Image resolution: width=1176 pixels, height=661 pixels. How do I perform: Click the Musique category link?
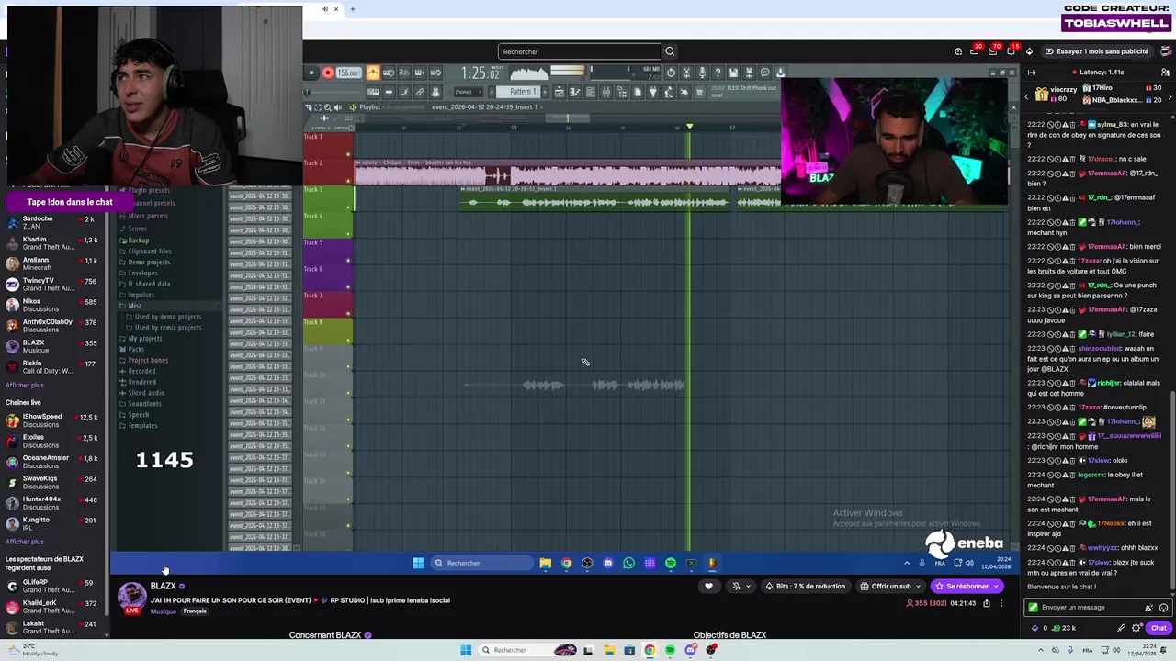(163, 611)
